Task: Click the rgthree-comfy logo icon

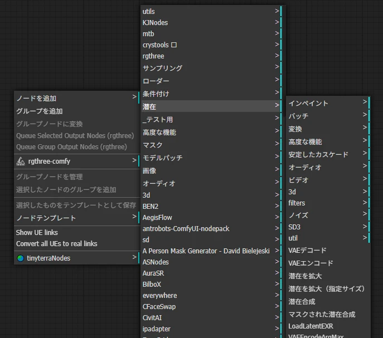Action: coord(21,161)
